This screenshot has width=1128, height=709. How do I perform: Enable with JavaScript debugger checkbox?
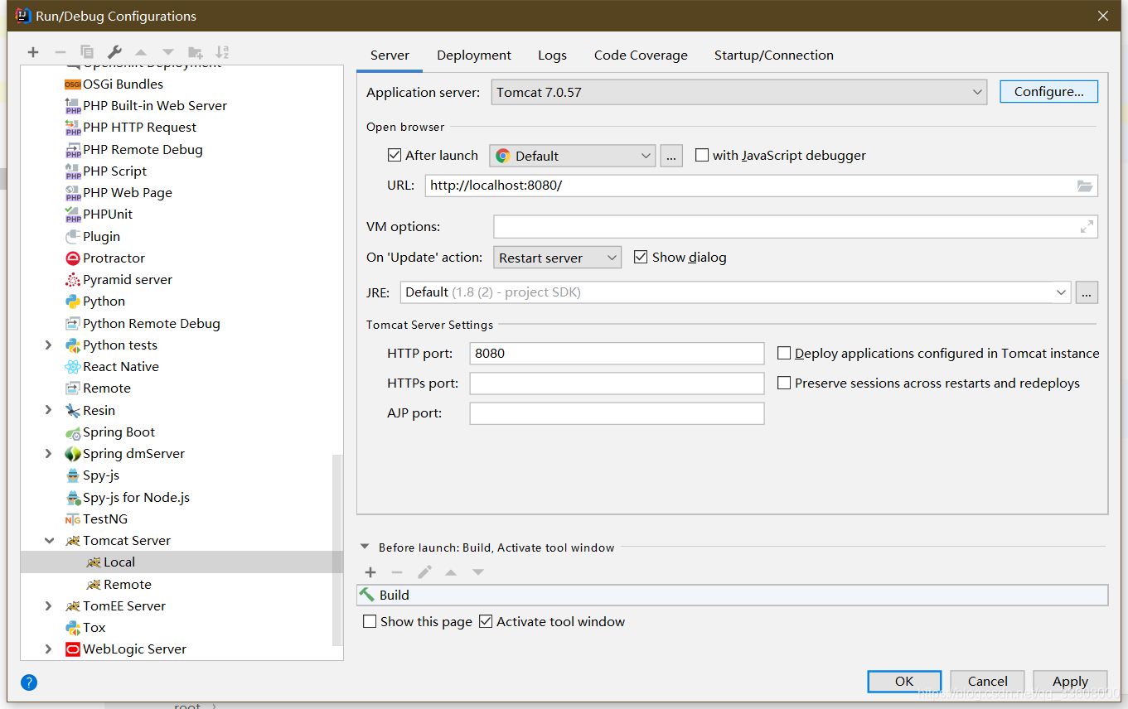click(702, 155)
